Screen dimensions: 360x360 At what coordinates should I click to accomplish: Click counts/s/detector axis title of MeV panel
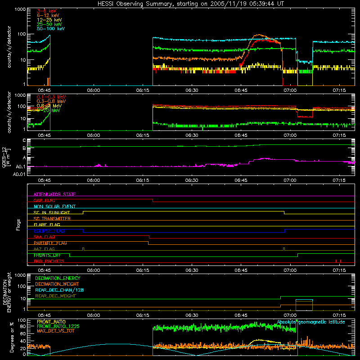point(9,112)
